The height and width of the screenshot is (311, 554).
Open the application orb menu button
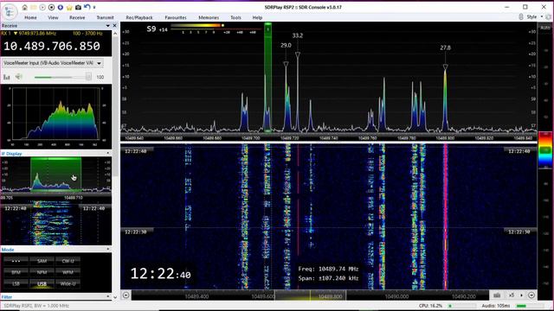[x=10, y=11]
